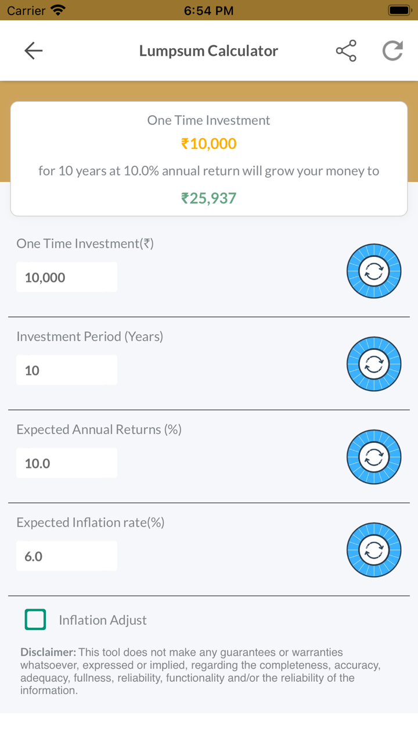Tap the Disclaimer text
The width and height of the screenshot is (418, 744).
(x=200, y=671)
